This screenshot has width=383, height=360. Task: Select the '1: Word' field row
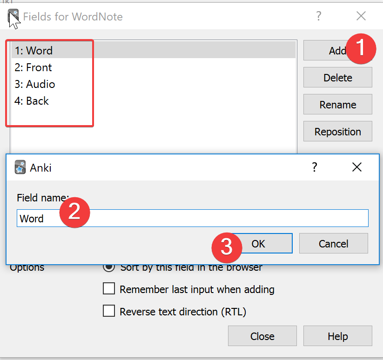154,50
